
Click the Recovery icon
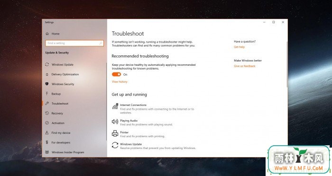pos(47,113)
